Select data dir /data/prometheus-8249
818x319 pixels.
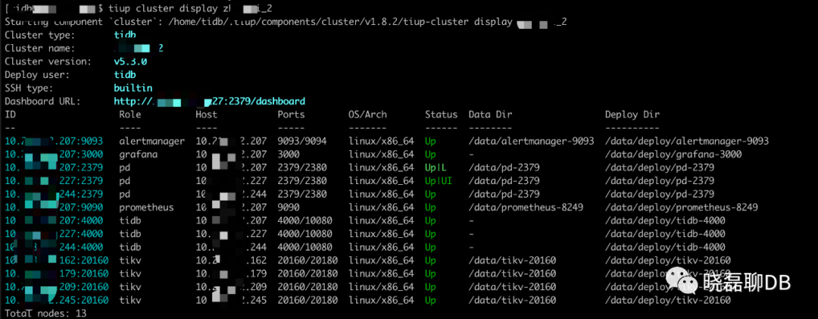[526, 208]
